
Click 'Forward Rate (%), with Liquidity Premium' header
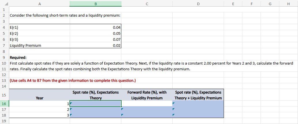pos(147,95)
